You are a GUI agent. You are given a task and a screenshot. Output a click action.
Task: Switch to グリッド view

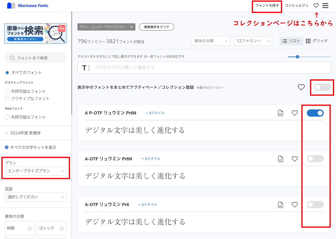317,41
